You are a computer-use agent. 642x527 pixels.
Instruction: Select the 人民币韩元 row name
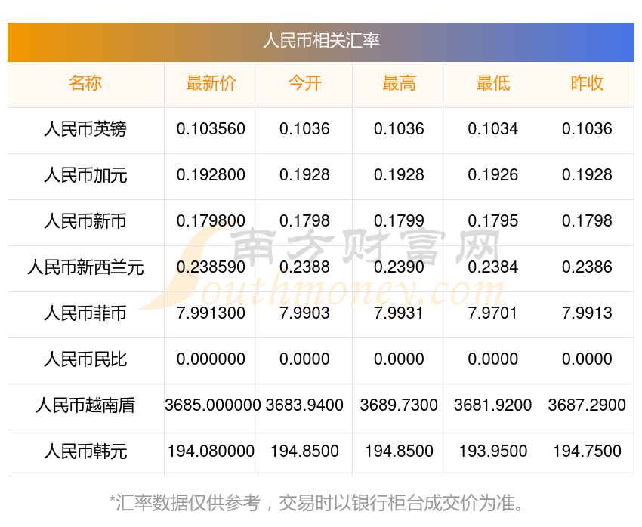coord(85,451)
